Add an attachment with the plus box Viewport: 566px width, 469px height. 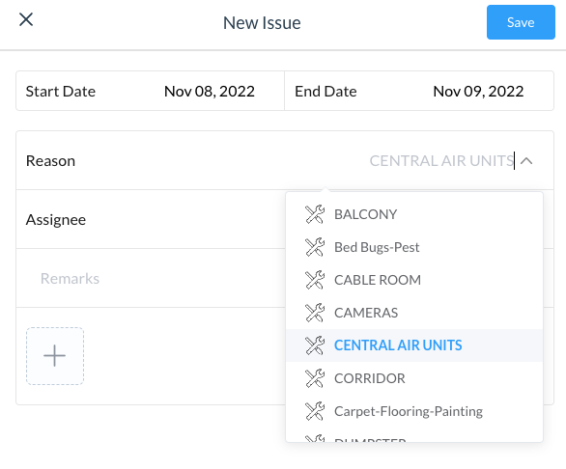(55, 356)
